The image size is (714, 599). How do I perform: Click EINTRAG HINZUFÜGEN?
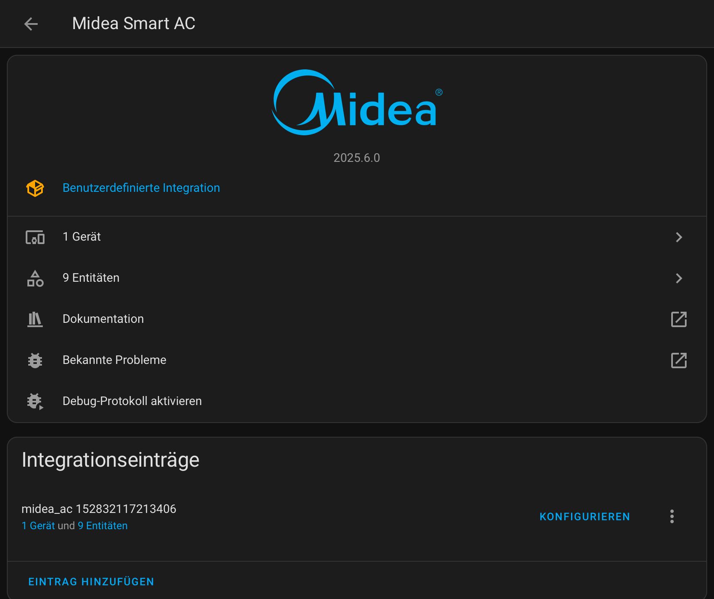click(91, 582)
